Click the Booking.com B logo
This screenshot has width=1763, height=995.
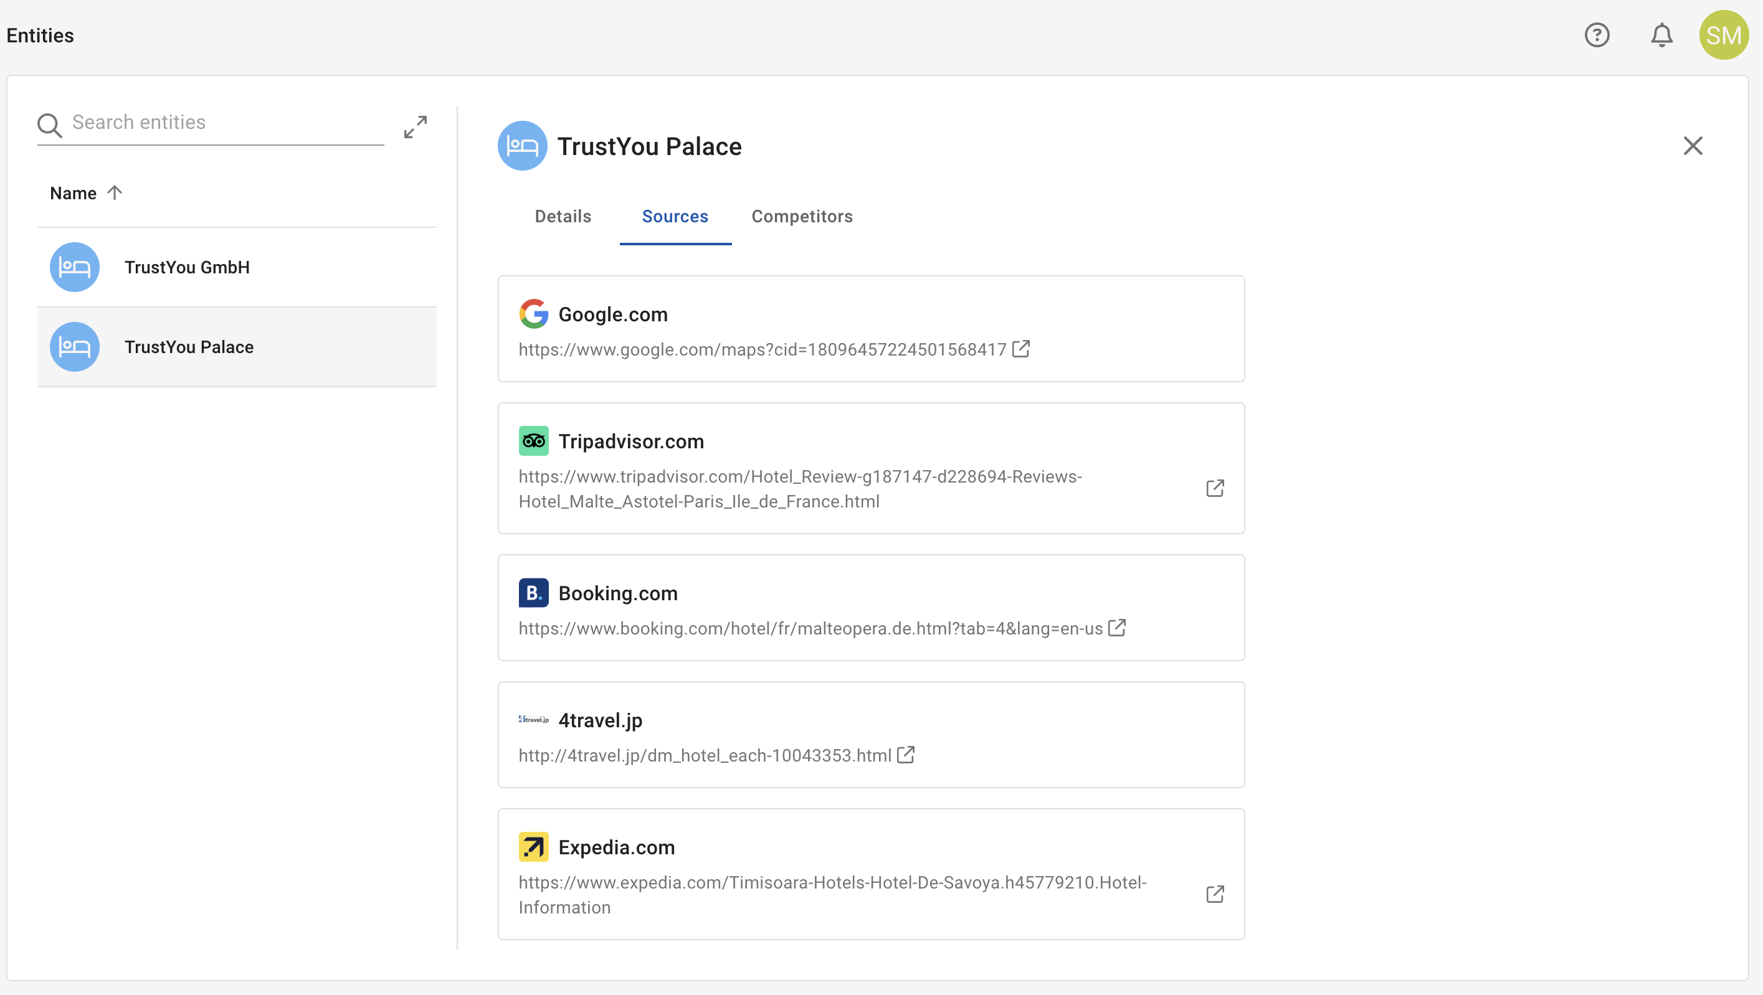pos(533,593)
